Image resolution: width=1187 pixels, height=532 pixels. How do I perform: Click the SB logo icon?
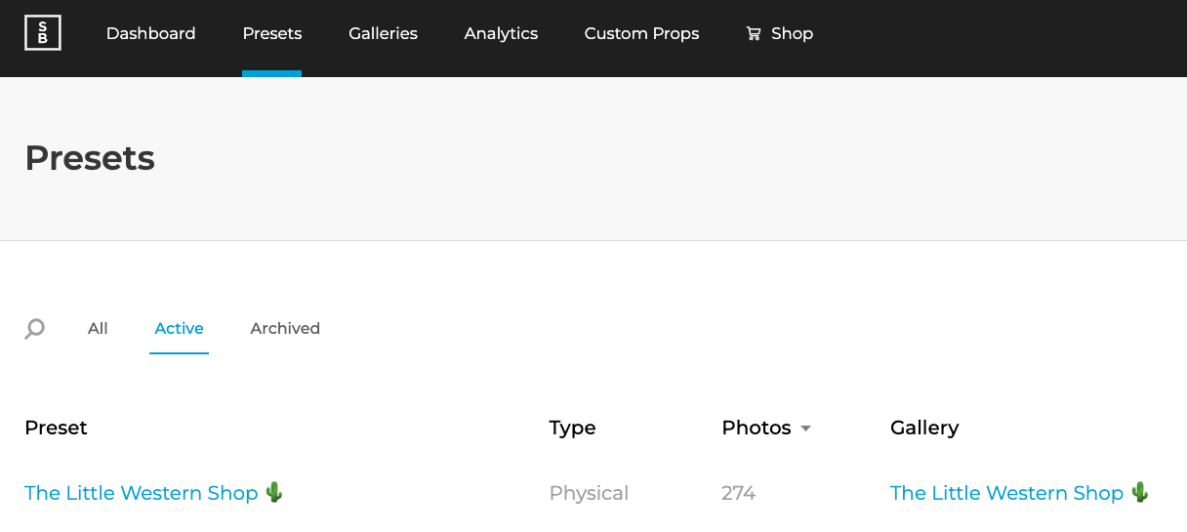tap(43, 33)
